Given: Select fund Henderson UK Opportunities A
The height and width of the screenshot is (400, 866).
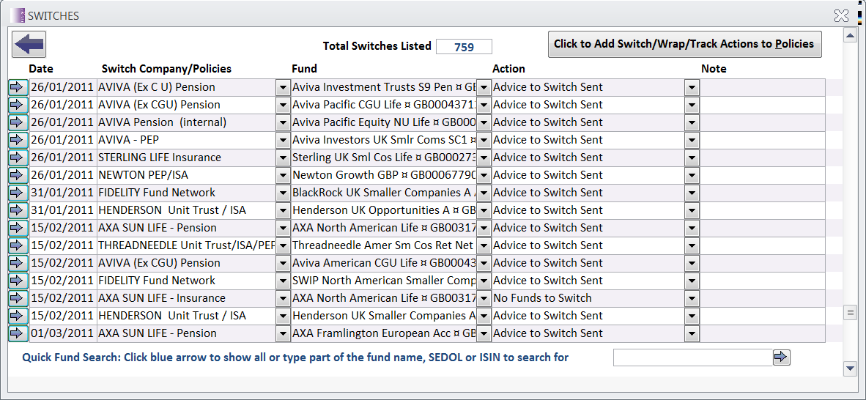Looking at the screenshot, I should click(384, 210).
